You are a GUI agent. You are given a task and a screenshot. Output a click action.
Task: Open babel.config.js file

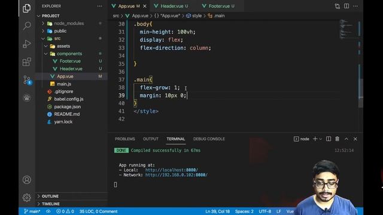pos(69,99)
